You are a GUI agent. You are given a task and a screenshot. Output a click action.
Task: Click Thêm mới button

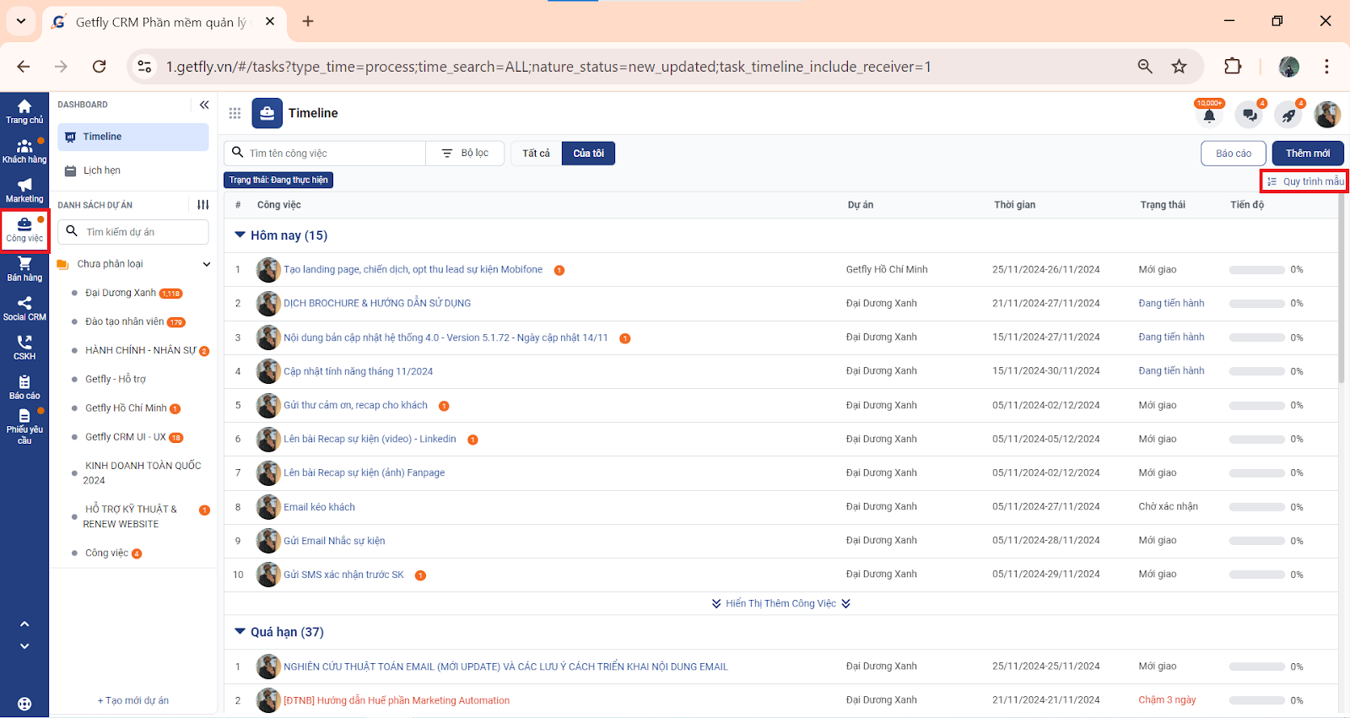pyautogui.click(x=1308, y=153)
